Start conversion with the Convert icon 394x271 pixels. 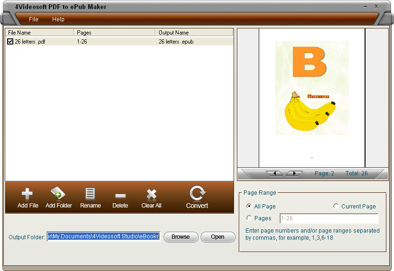pos(197,193)
